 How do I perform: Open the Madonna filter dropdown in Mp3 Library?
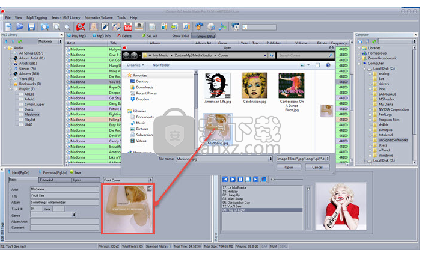(60, 41)
